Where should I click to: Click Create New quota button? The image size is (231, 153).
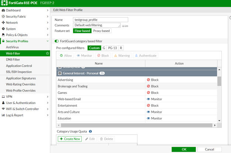click(70, 139)
